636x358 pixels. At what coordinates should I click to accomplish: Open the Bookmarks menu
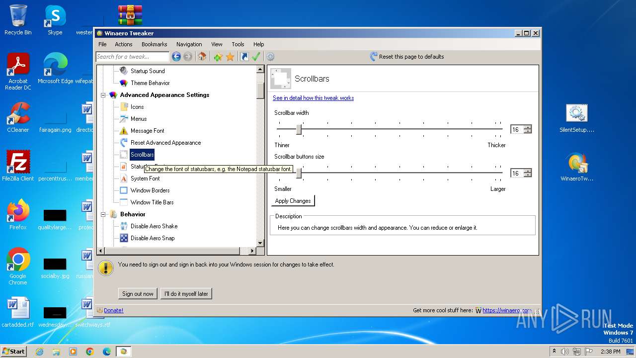pyautogui.click(x=155, y=44)
